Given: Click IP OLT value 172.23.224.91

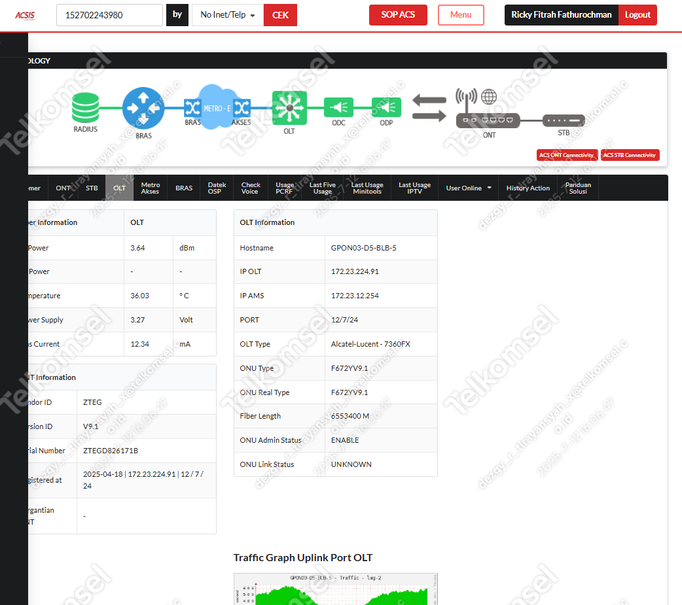Looking at the screenshot, I should pyautogui.click(x=355, y=271).
